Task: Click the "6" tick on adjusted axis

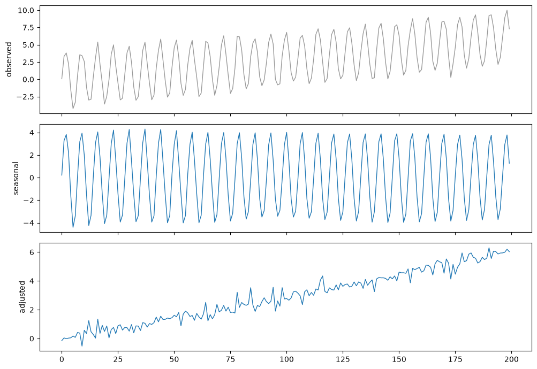Action: point(32,252)
